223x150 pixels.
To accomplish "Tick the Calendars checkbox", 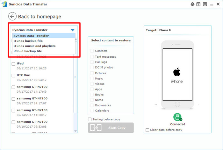I will 92,111.
